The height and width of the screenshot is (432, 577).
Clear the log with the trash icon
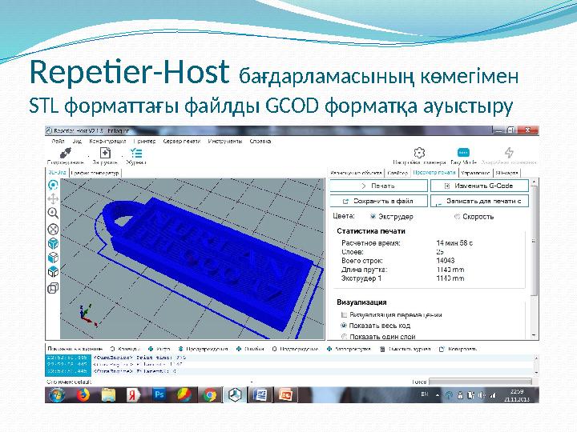point(382,349)
